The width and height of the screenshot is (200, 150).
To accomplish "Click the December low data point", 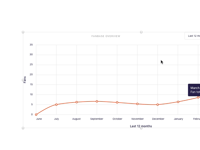I will [157, 104].
